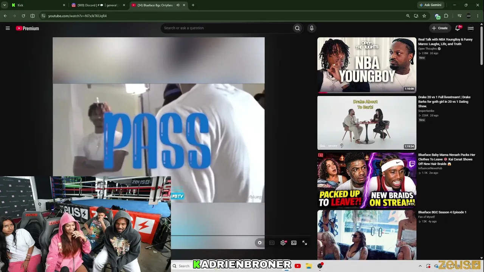This screenshot has height=272, width=484.
Task: Bookmark this page with the star
Action: 424,16
